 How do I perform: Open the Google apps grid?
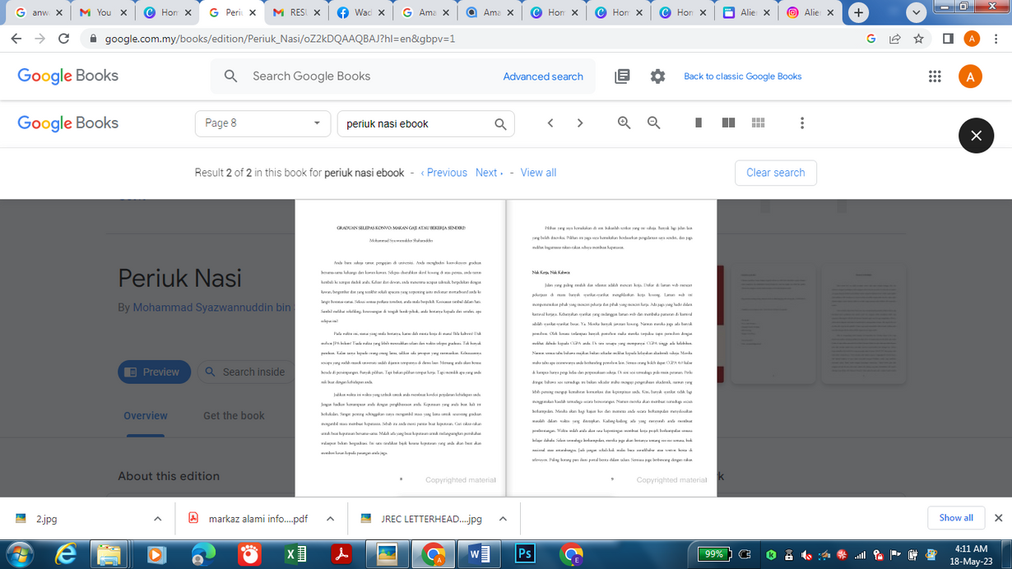(x=935, y=76)
